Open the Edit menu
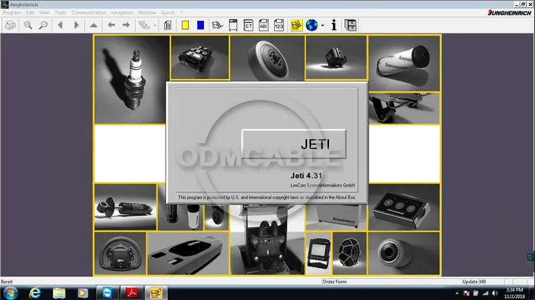Image resolution: width=535 pixels, height=300 pixels. pyautogui.click(x=30, y=13)
